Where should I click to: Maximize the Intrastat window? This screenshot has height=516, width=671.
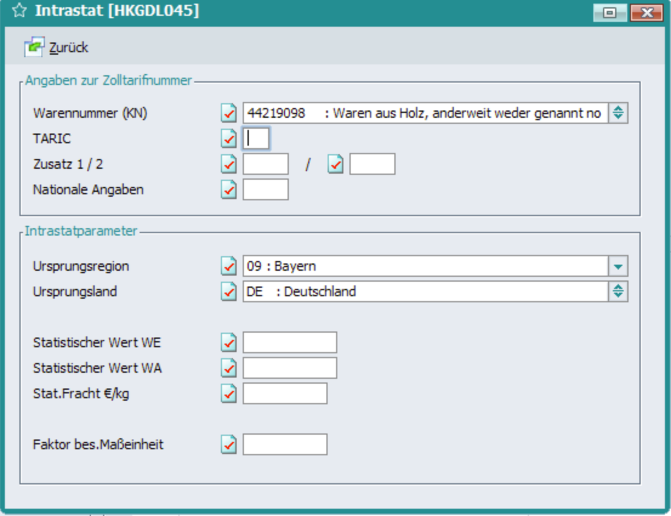[x=609, y=12]
